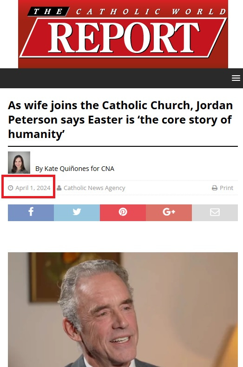Click the Print text link

tap(226, 188)
